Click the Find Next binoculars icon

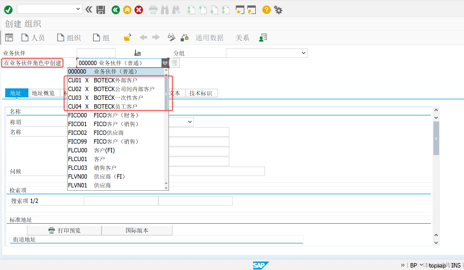(176, 10)
